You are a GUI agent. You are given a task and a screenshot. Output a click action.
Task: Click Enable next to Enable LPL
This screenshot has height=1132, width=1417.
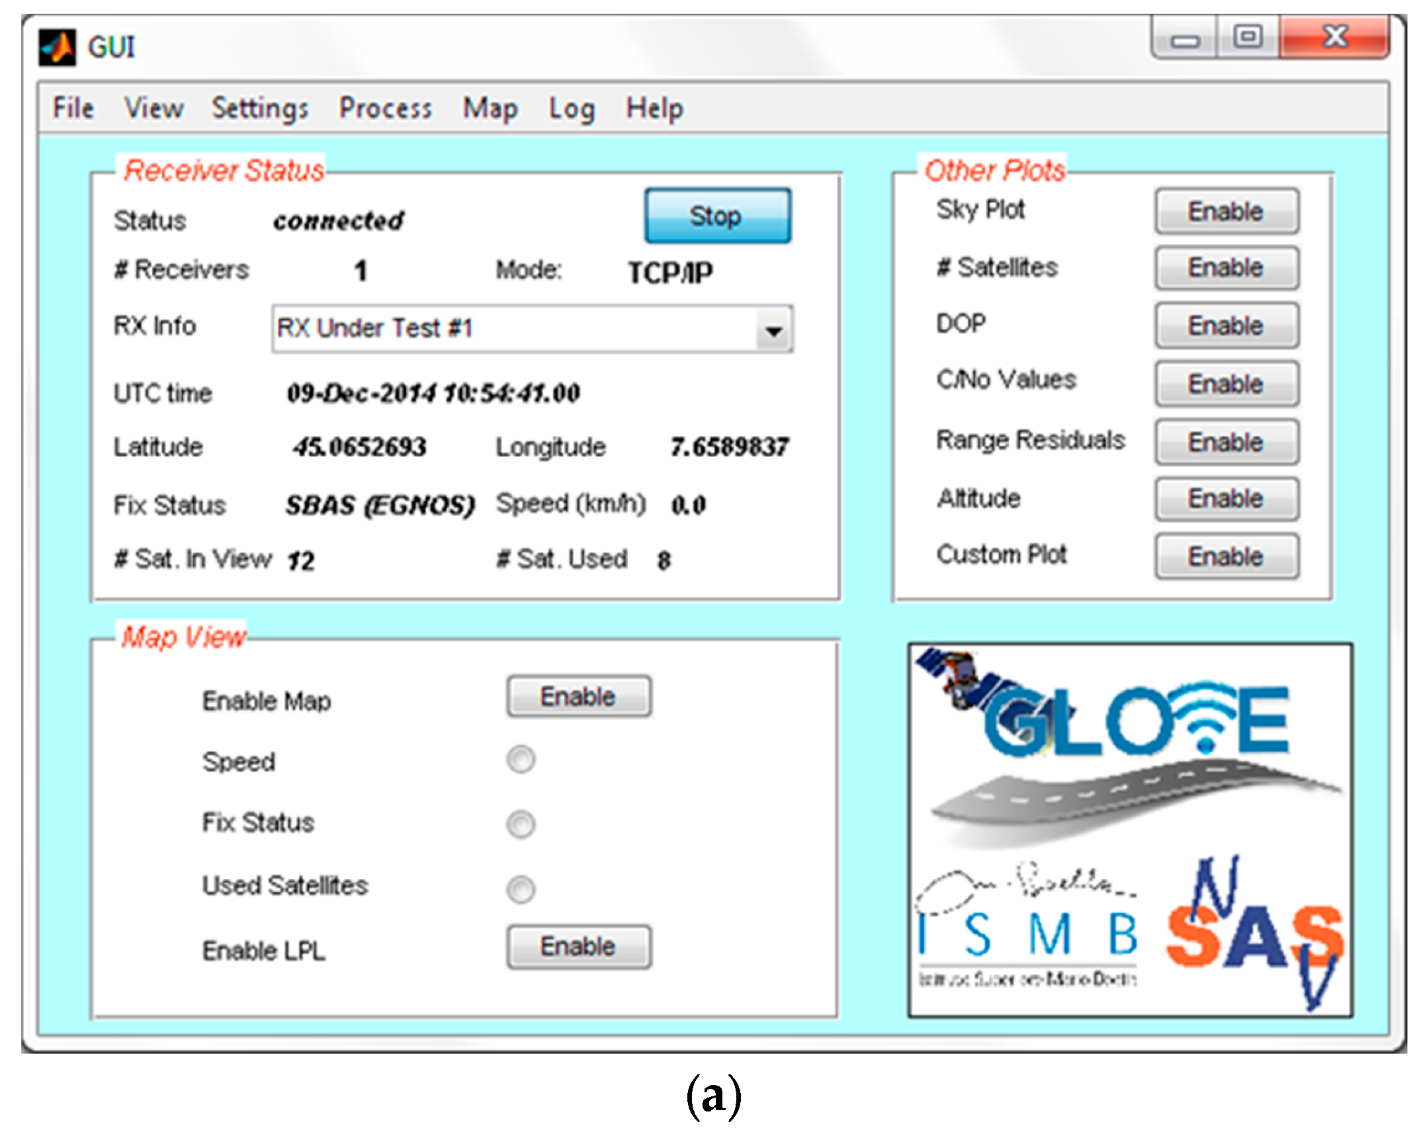578,946
